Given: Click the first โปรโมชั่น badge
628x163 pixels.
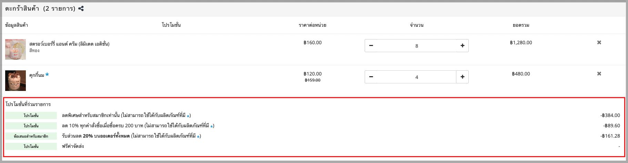Looking at the screenshot, I should tap(31, 115).
